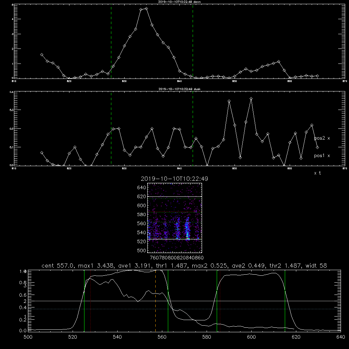Click the '600' label on profile plot x-axis
This screenshot has width=349, height=349.
coord(251,337)
